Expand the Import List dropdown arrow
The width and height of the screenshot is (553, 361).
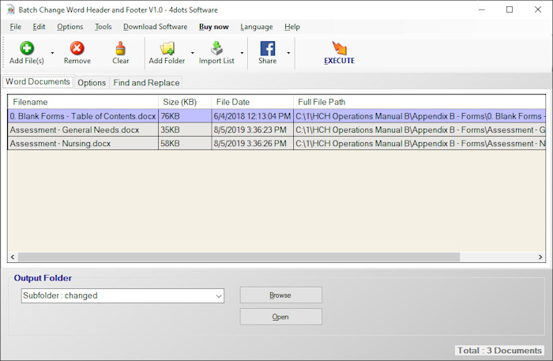click(242, 53)
